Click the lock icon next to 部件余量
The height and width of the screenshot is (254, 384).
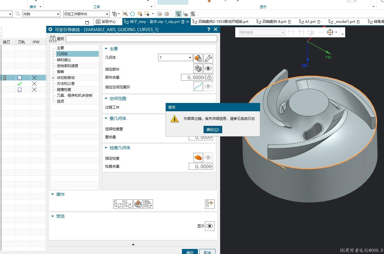(209, 77)
